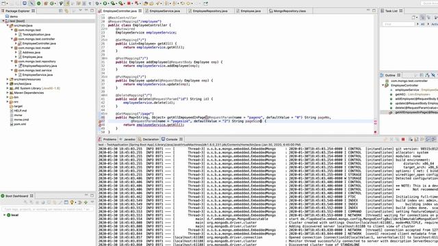Minimize the Package Explorer view

click(x=86, y=11)
